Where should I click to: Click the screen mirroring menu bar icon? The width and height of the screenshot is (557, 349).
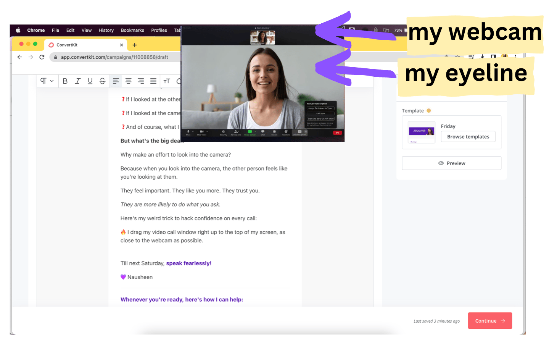[x=386, y=30]
